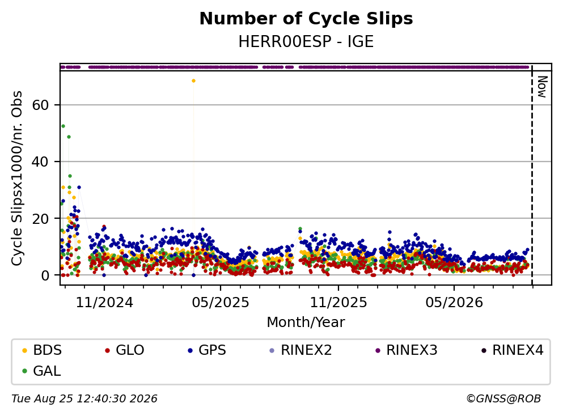This screenshot has width=563, height=416.
Task: Click the Month/Year axis label
Action: click(306, 322)
